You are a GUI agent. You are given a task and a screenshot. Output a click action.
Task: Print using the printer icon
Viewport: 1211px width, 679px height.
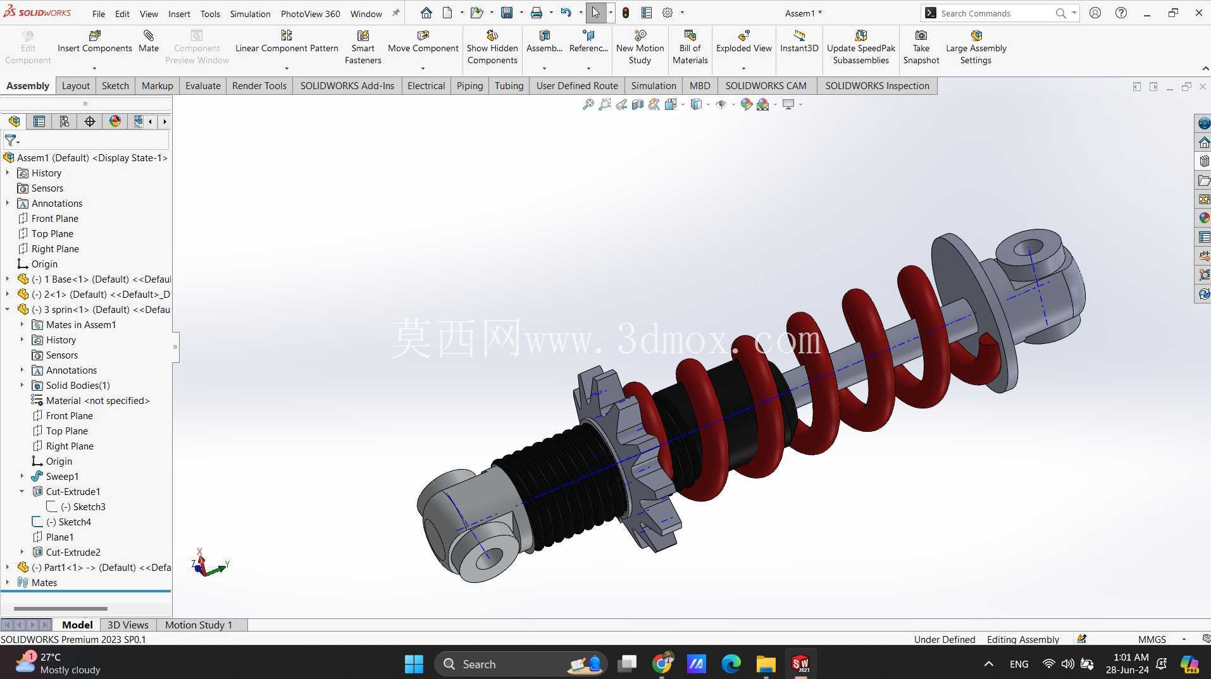pos(537,13)
